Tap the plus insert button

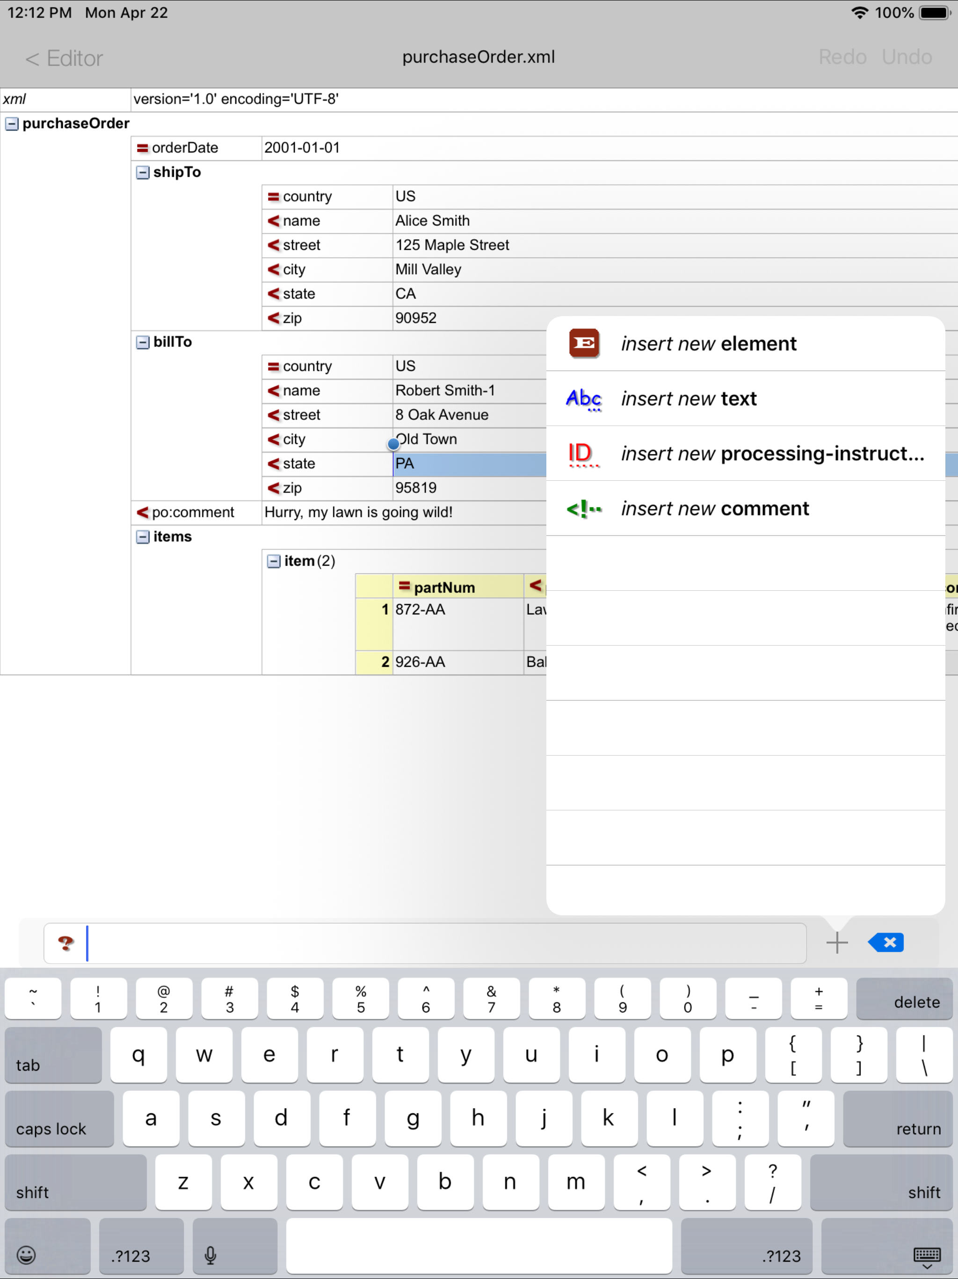(837, 943)
